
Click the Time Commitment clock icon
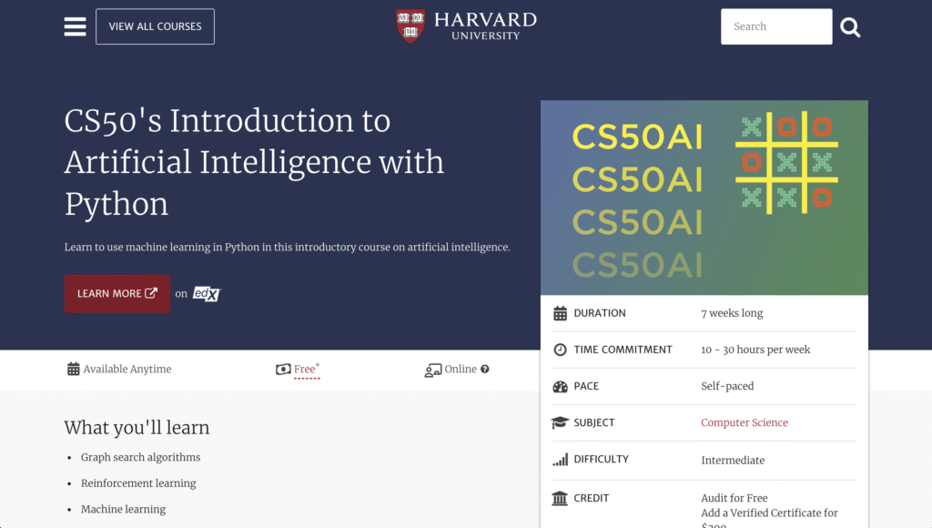coord(560,350)
